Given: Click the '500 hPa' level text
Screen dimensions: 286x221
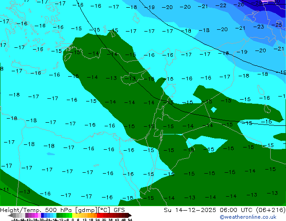Looking at the screenshot, I should pos(58,210).
